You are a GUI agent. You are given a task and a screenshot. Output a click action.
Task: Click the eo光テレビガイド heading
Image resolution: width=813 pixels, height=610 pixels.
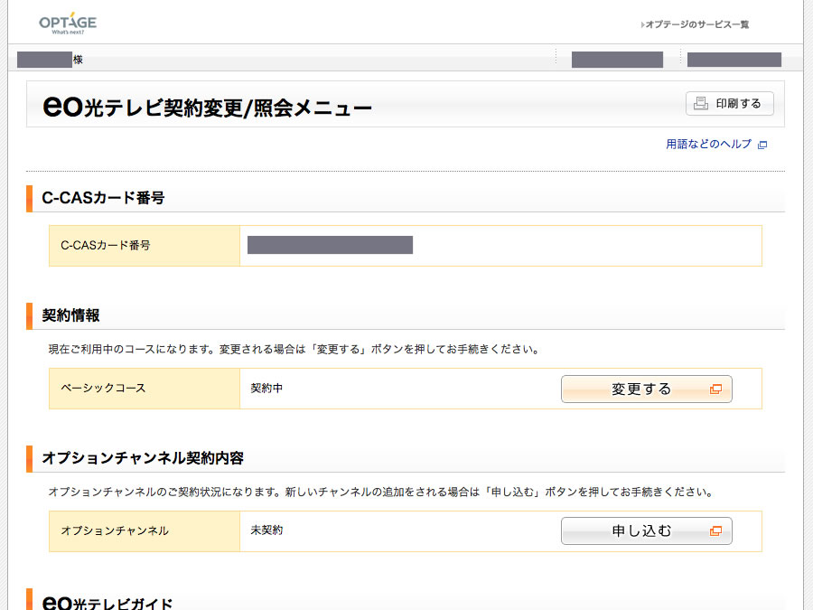[x=107, y=602]
